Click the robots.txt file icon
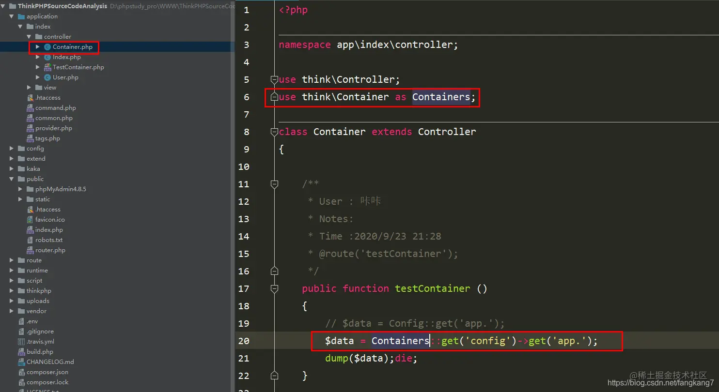 [30, 240]
